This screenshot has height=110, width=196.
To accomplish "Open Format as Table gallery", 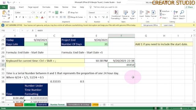I will click(x=125, y=15).
